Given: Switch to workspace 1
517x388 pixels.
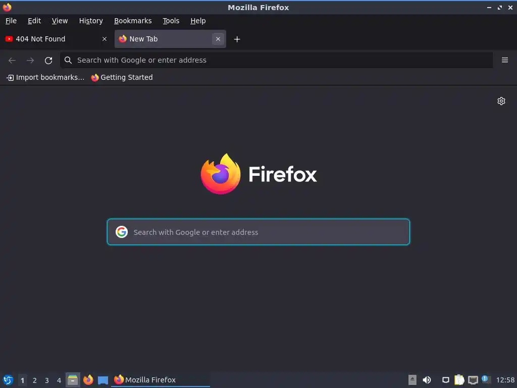Looking at the screenshot, I should pyautogui.click(x=22, y=380).
